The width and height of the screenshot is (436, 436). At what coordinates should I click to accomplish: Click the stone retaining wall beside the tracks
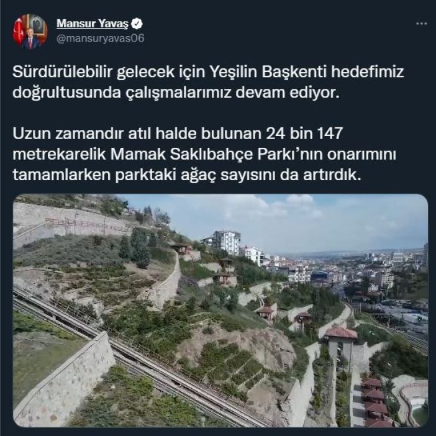65,375
